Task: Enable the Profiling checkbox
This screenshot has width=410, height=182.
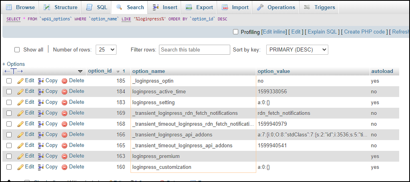Action: coord(235,32)
